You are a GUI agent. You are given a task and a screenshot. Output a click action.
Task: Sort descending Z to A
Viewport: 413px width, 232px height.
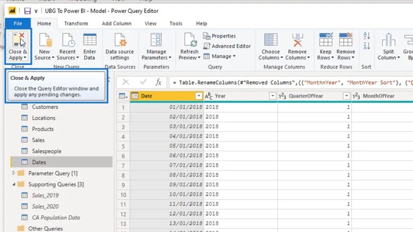[x=367, y=45]
